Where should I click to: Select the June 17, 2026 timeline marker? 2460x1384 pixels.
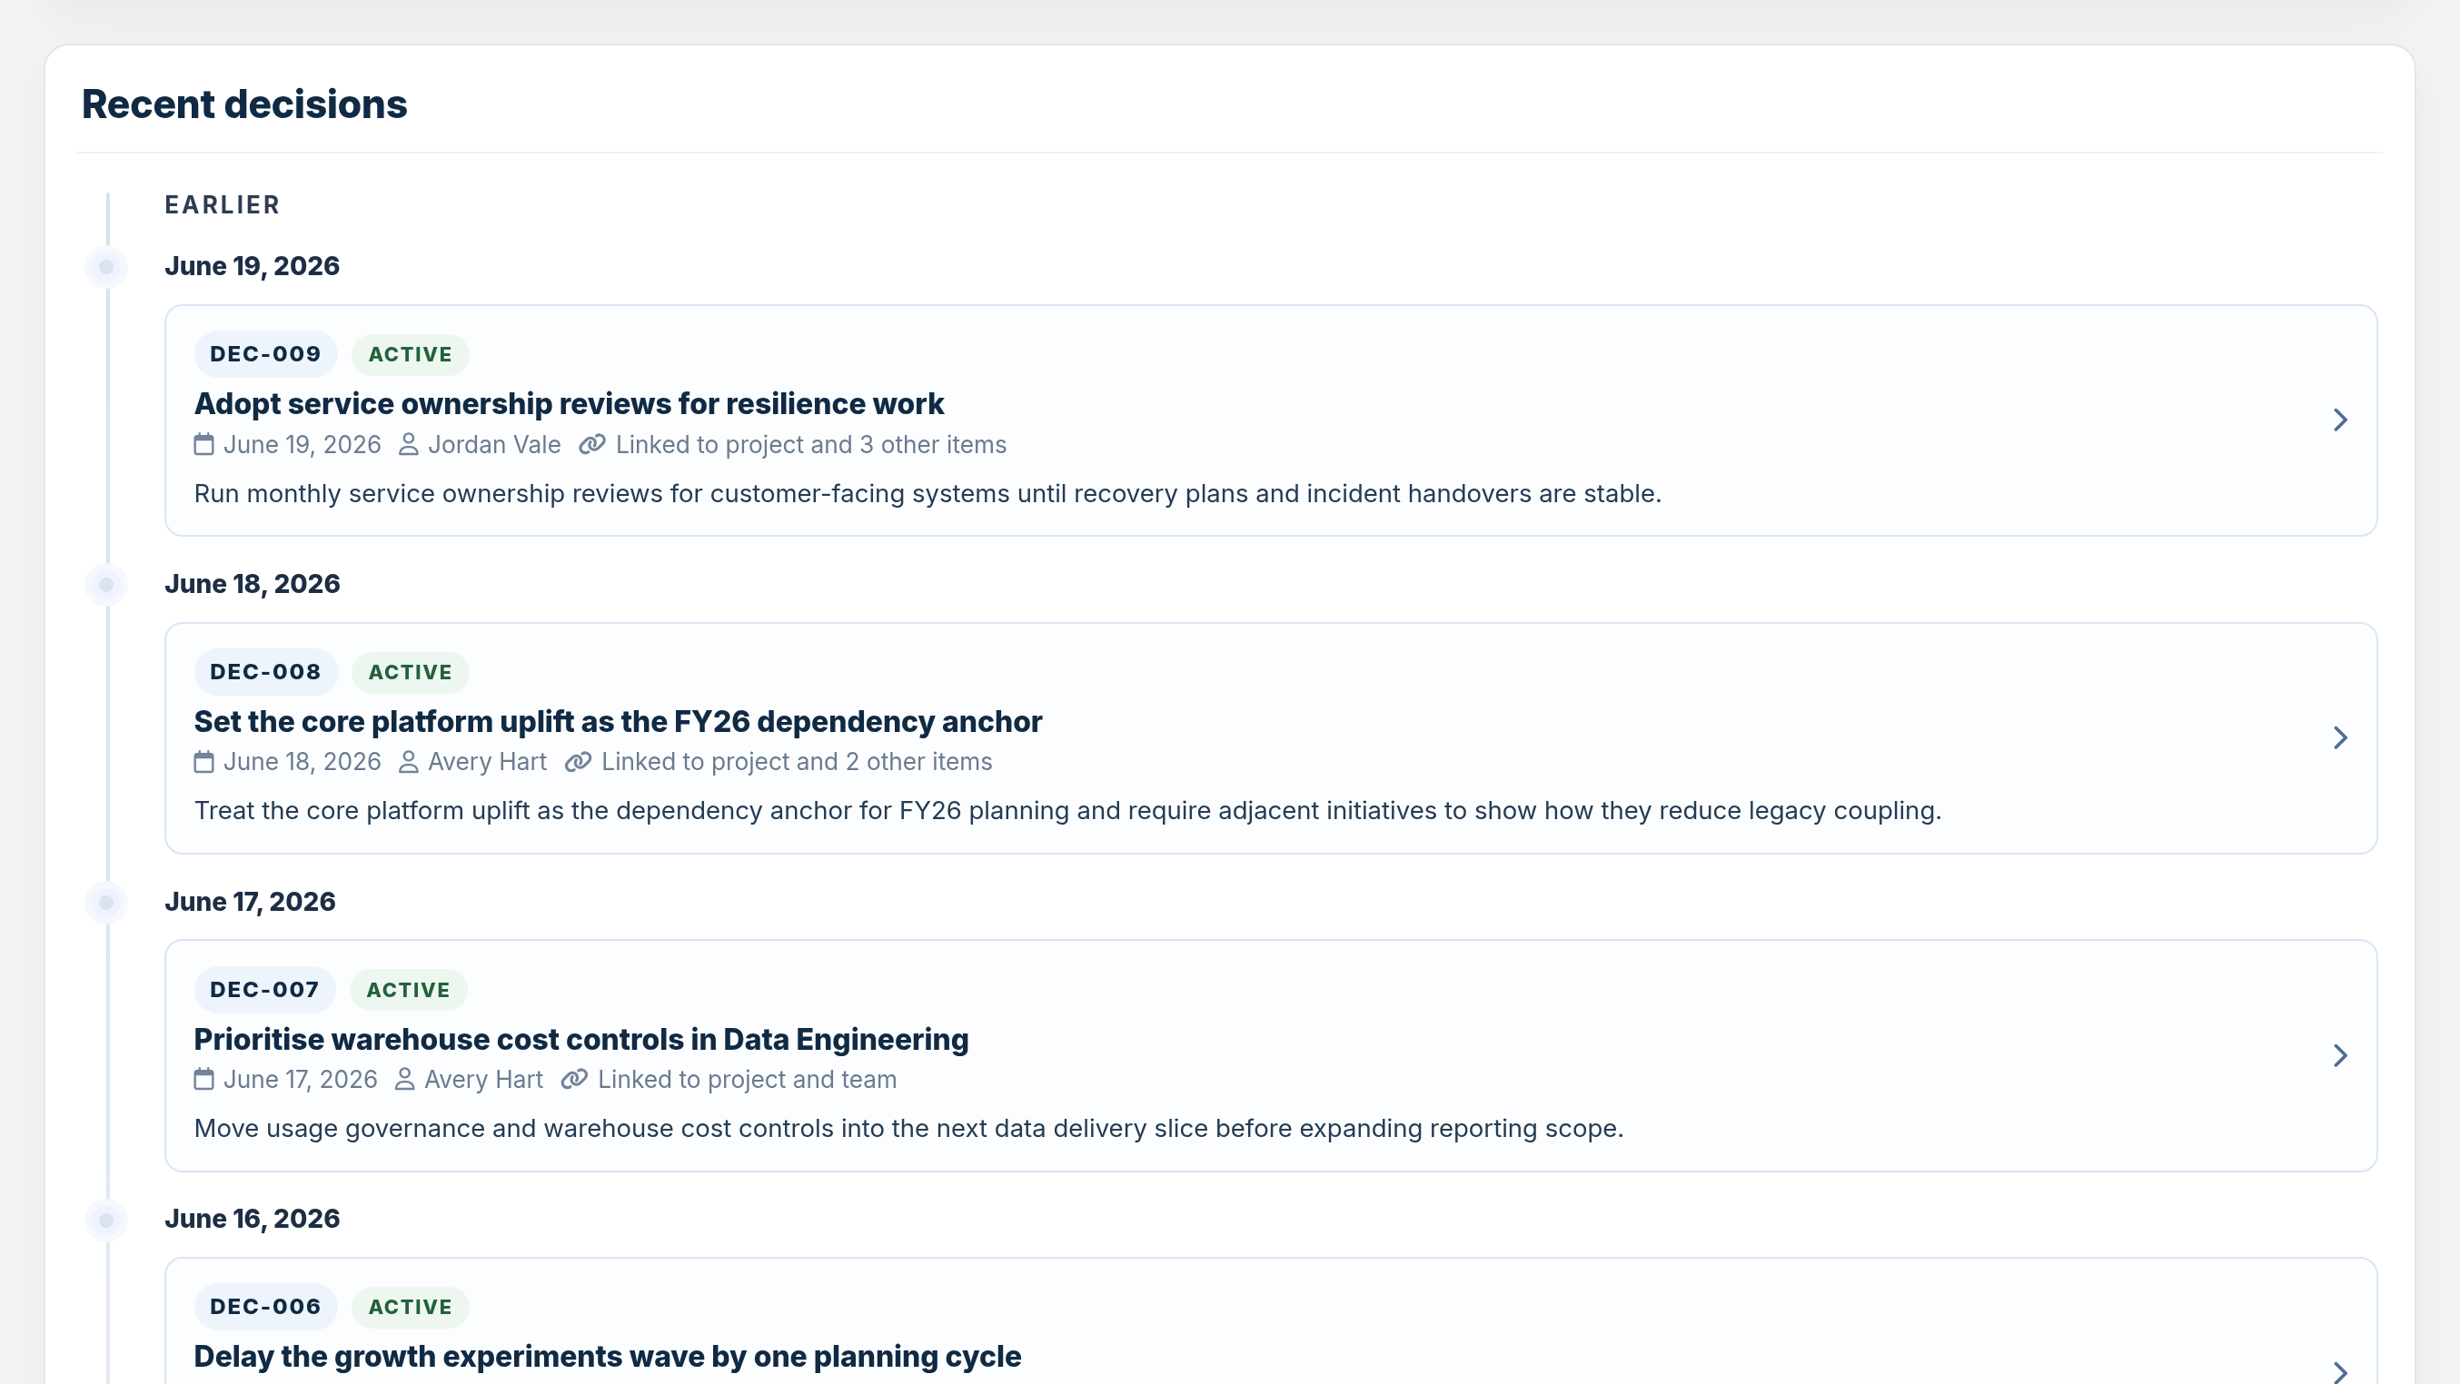[x=106, y=903]
